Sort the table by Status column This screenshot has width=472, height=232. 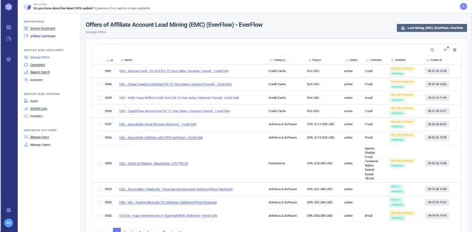click(x=351, y=60)
